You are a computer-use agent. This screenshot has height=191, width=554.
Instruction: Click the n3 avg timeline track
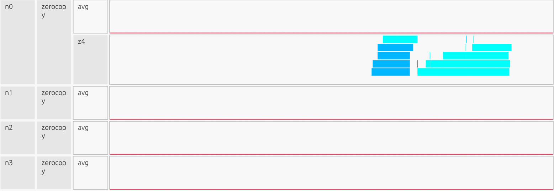pos(331,173)
